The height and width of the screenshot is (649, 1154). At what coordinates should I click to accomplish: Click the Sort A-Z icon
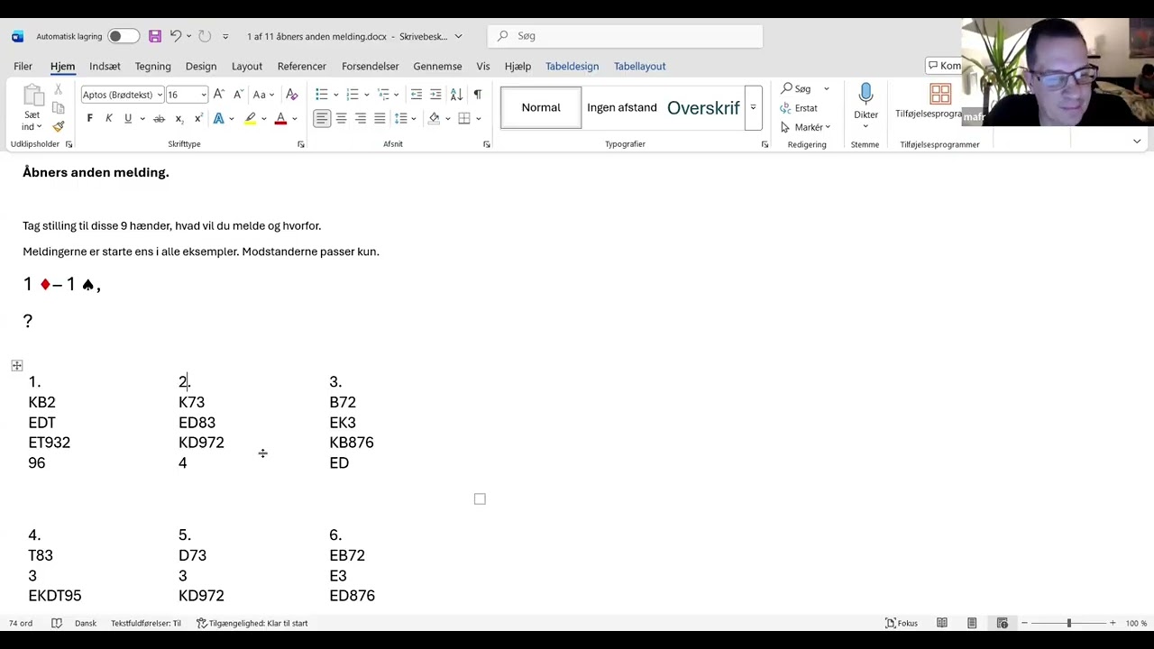tap(456, 95)
